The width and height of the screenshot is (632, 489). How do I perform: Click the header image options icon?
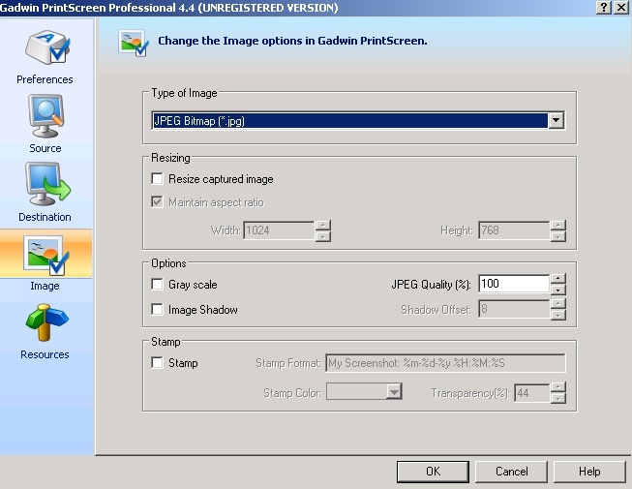tap(134, 43)
